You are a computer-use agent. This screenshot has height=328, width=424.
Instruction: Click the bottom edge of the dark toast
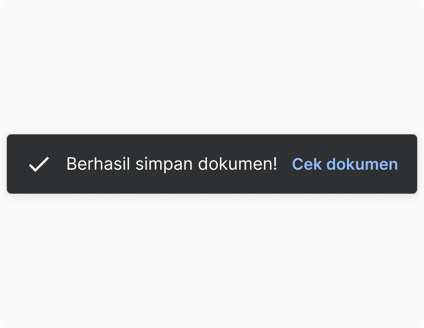pyautogui.click(x=212, y=191)
